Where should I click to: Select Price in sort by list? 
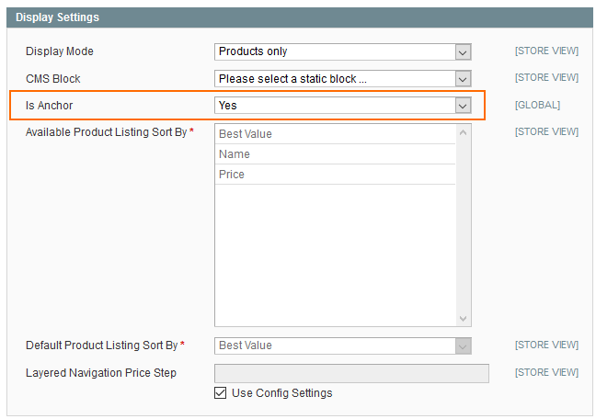(336, 175)
